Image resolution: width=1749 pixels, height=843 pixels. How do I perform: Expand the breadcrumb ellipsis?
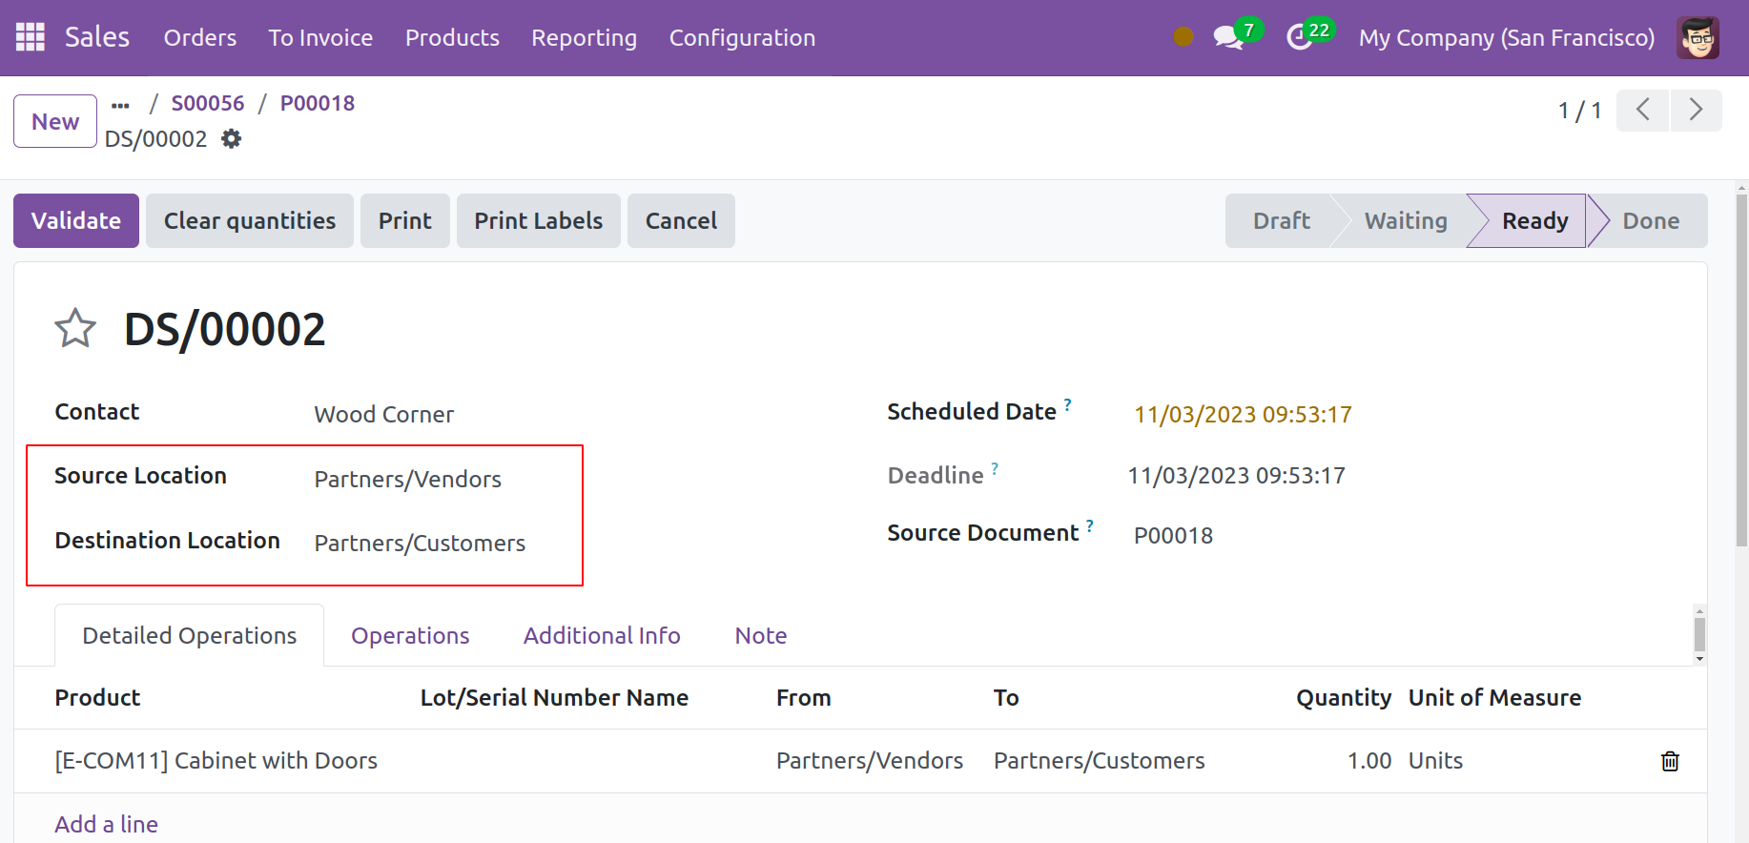click(x=120, y=104)
